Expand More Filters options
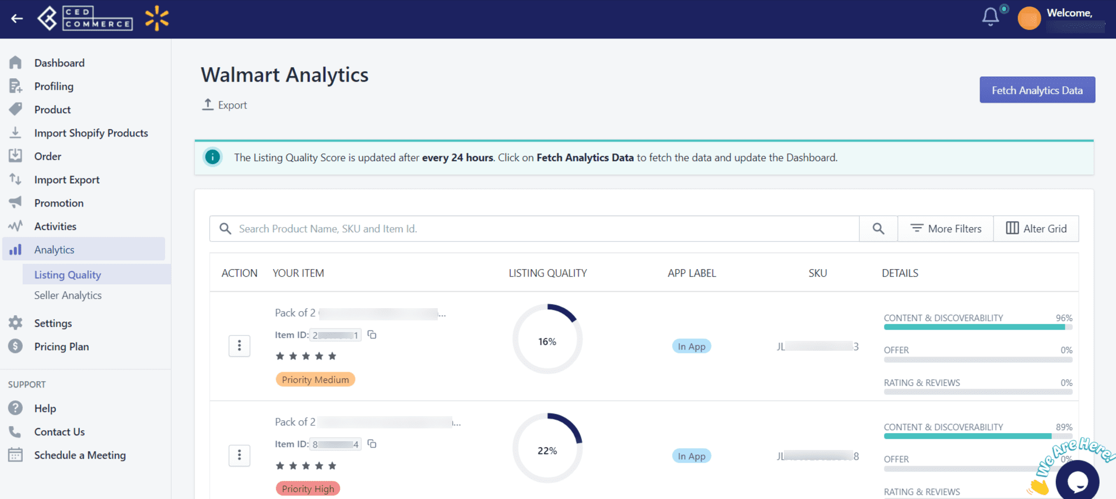 pos(946,229)
